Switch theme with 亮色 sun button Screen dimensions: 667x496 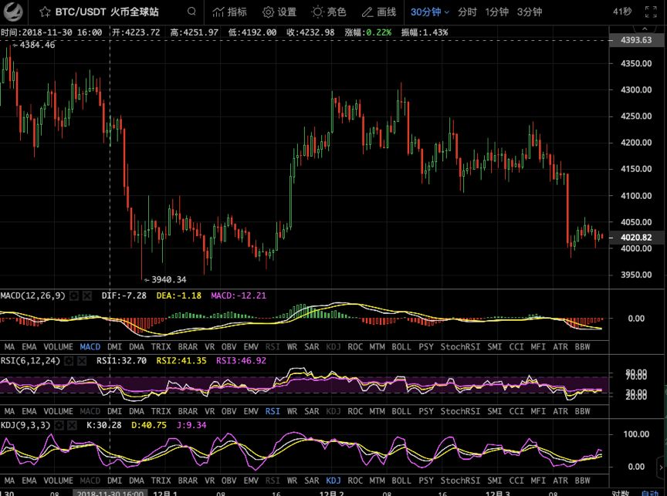(x=328, y=12)
